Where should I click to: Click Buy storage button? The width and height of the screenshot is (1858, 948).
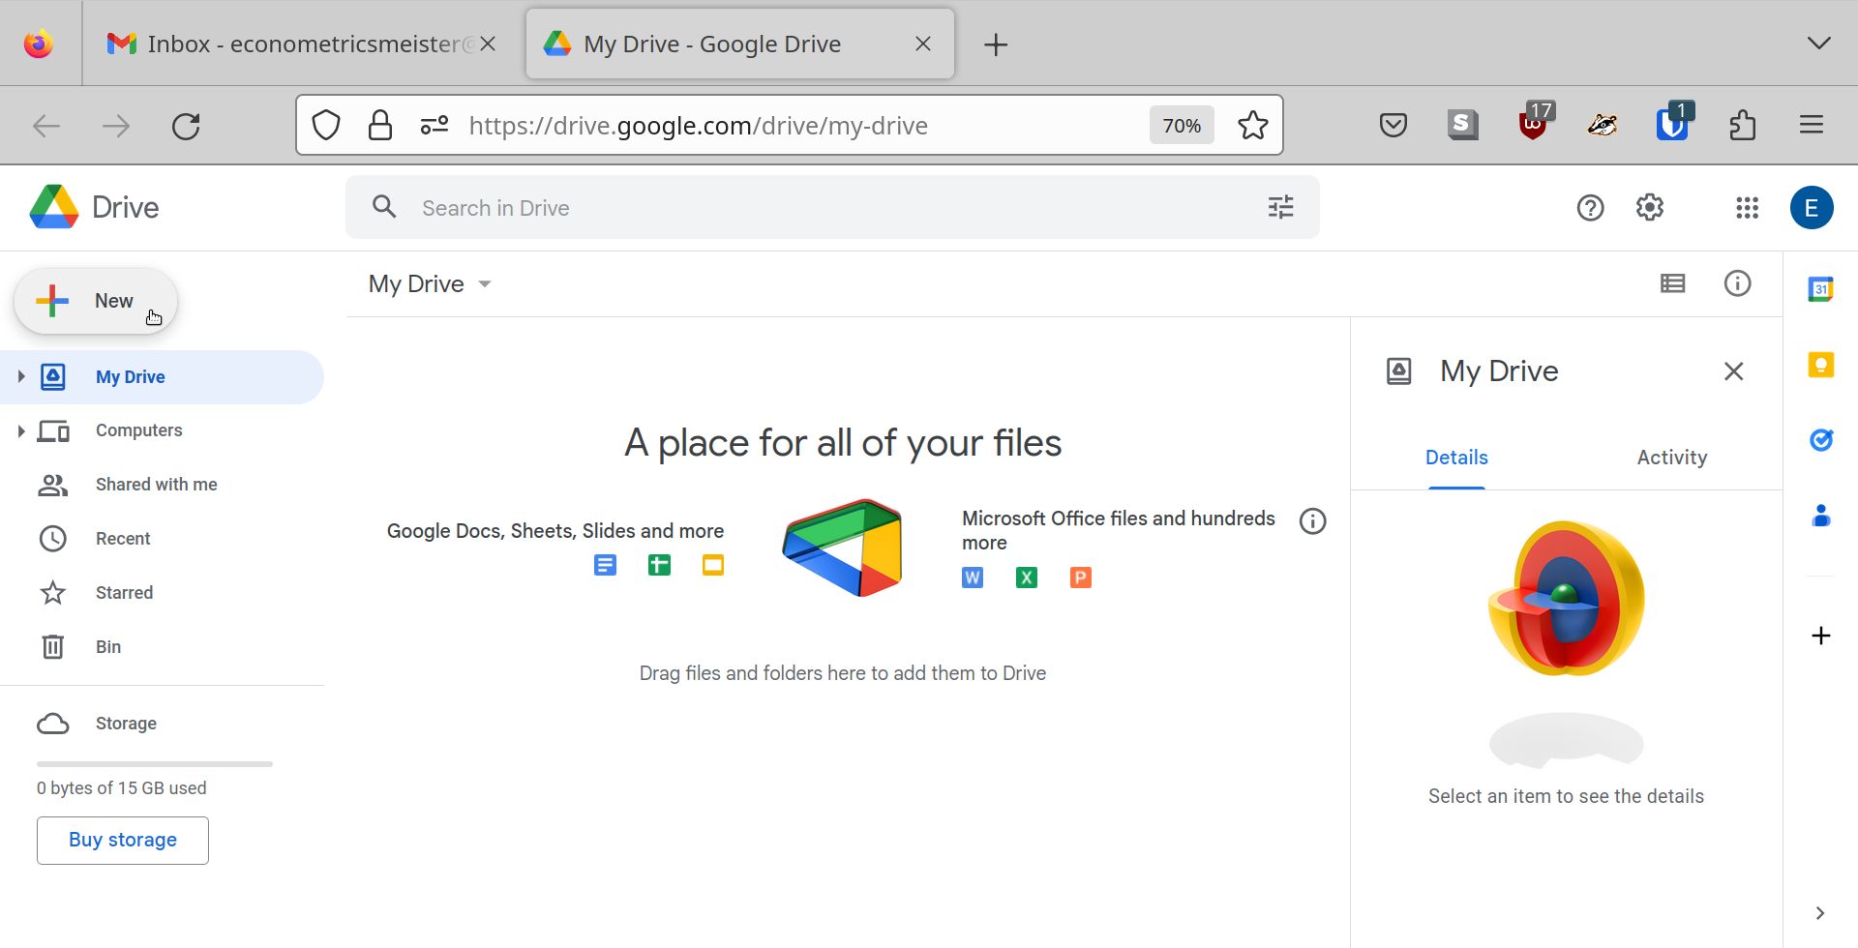click(123, 840)
